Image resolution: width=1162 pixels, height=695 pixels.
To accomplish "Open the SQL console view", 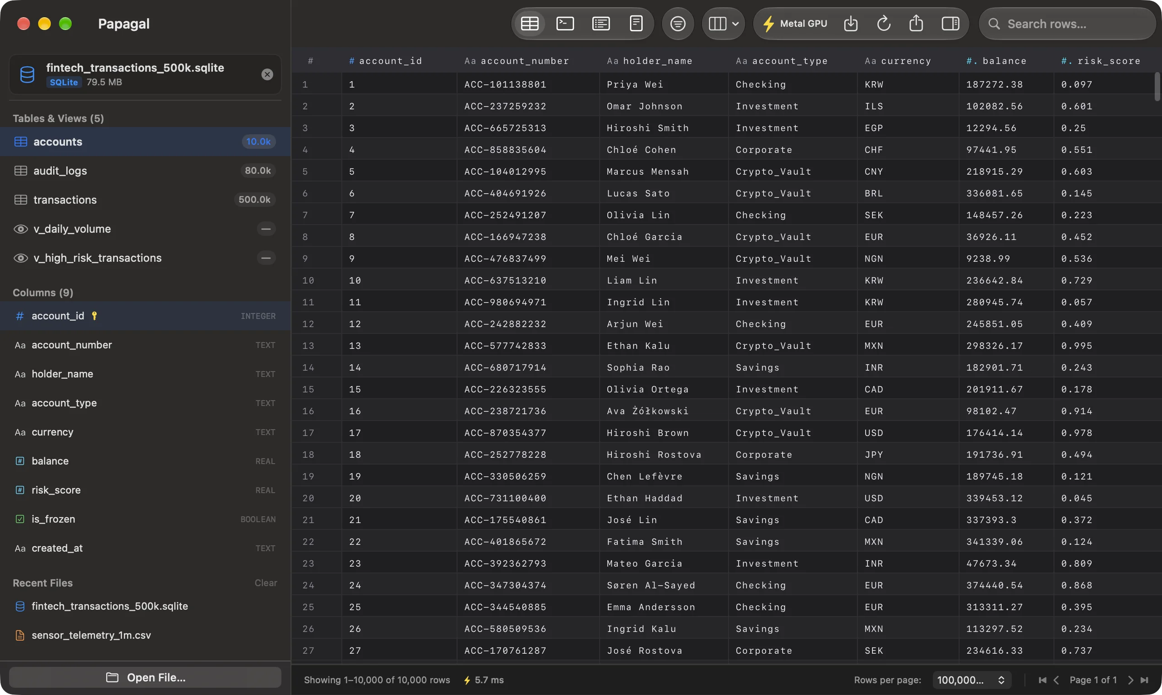I will click(565, 24).
